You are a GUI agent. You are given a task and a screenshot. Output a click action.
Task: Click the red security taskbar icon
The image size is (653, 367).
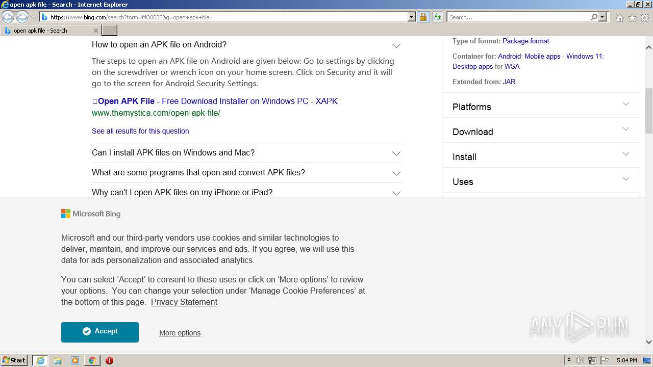tap(109, 360)
